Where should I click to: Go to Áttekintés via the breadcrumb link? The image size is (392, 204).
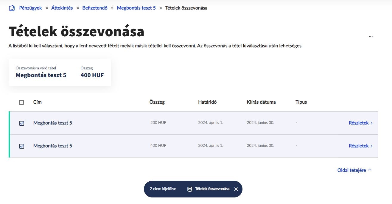coord(62,8)
